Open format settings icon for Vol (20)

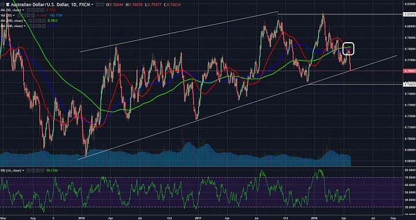pos(24,16)
